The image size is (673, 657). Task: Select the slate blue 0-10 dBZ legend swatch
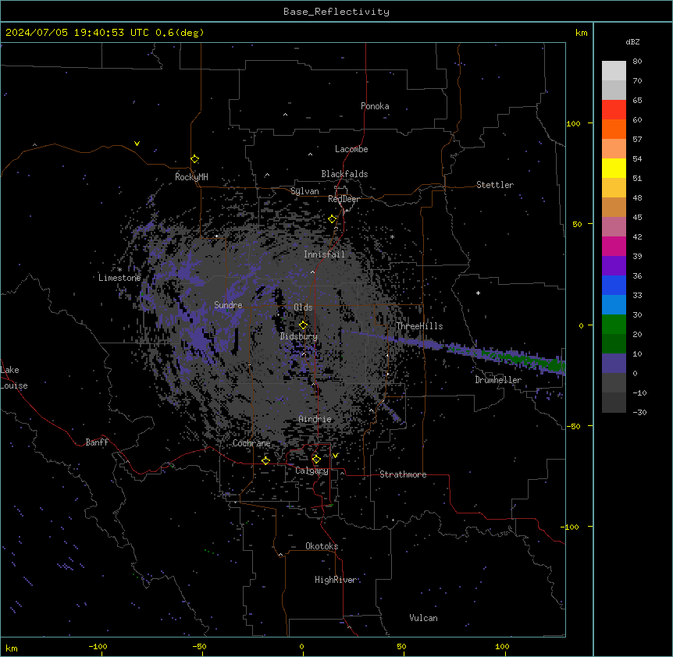pos(614,364)
